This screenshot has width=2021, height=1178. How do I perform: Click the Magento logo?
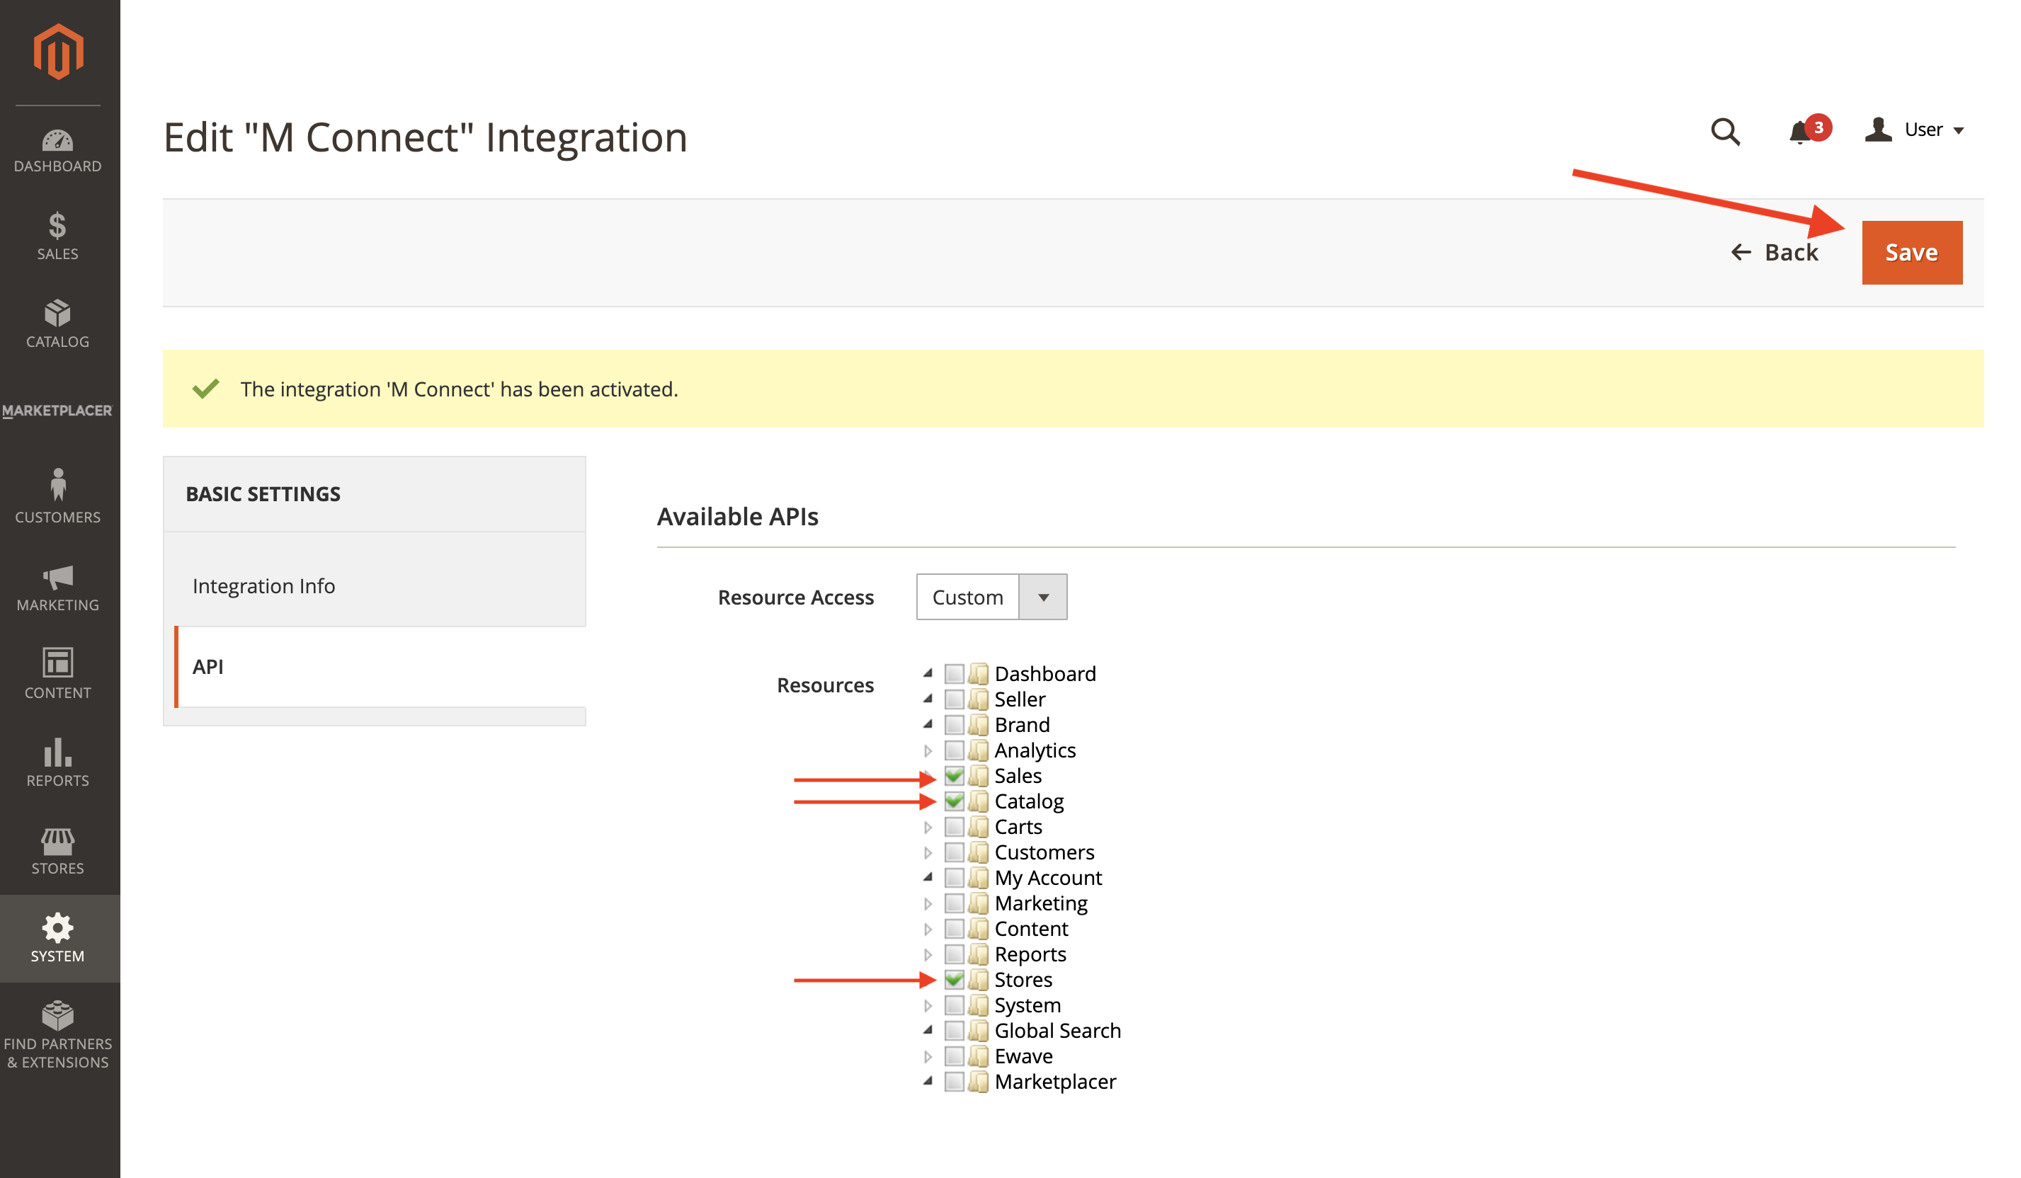tap(58, 52)
